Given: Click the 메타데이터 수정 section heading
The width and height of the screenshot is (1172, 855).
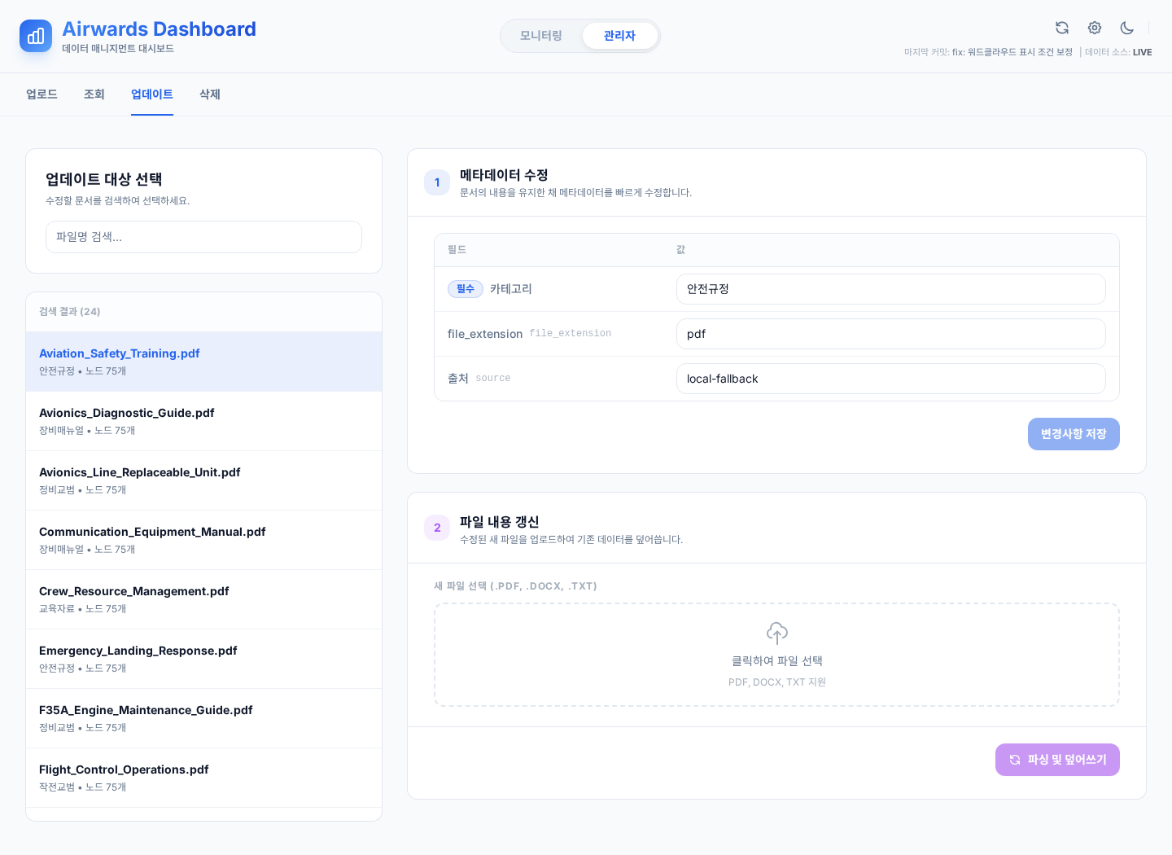Looking at the screenshot, I should (x=504, y=175).
